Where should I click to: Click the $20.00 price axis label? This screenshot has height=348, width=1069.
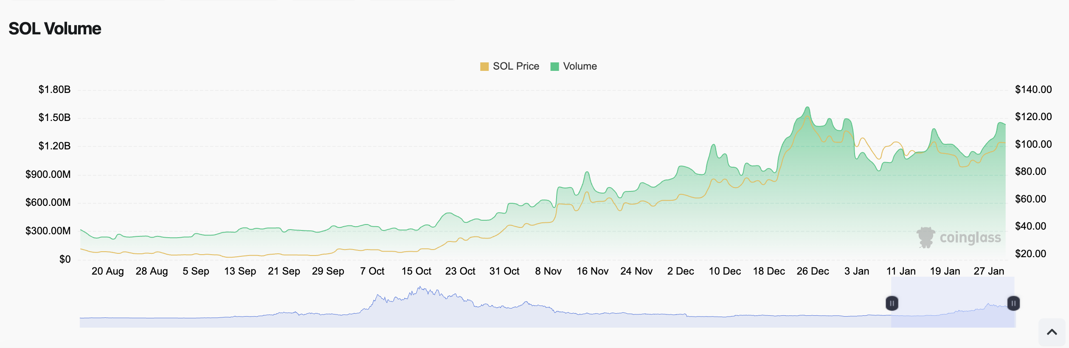click(1030, 254)
